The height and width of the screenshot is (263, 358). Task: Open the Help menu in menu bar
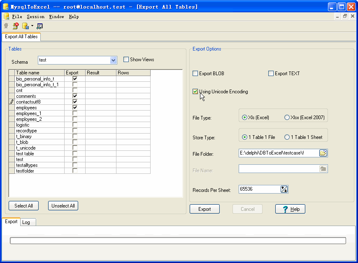[x=74, y=17]
